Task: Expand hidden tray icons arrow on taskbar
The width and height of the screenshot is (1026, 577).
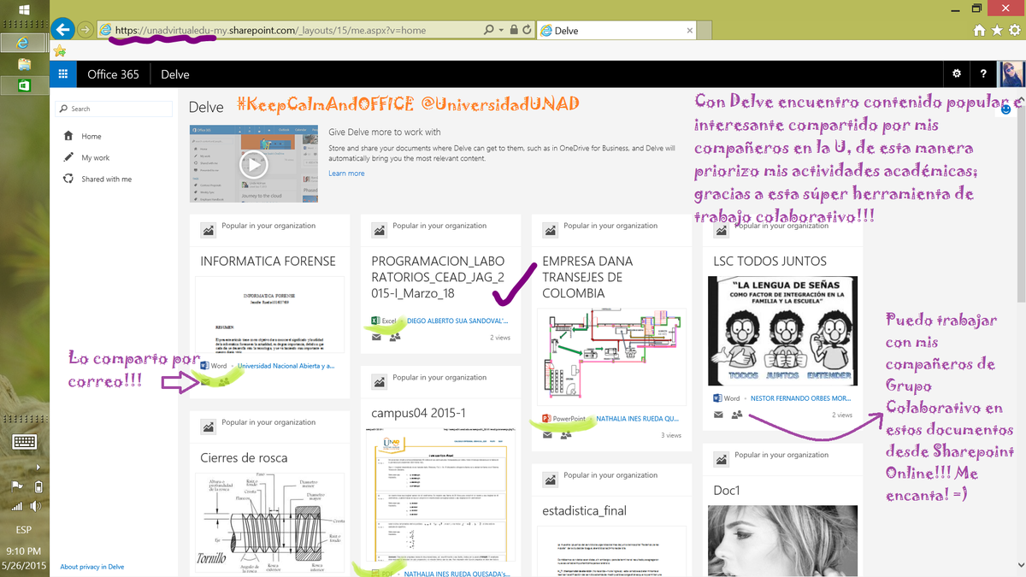Action: [38, 467]
